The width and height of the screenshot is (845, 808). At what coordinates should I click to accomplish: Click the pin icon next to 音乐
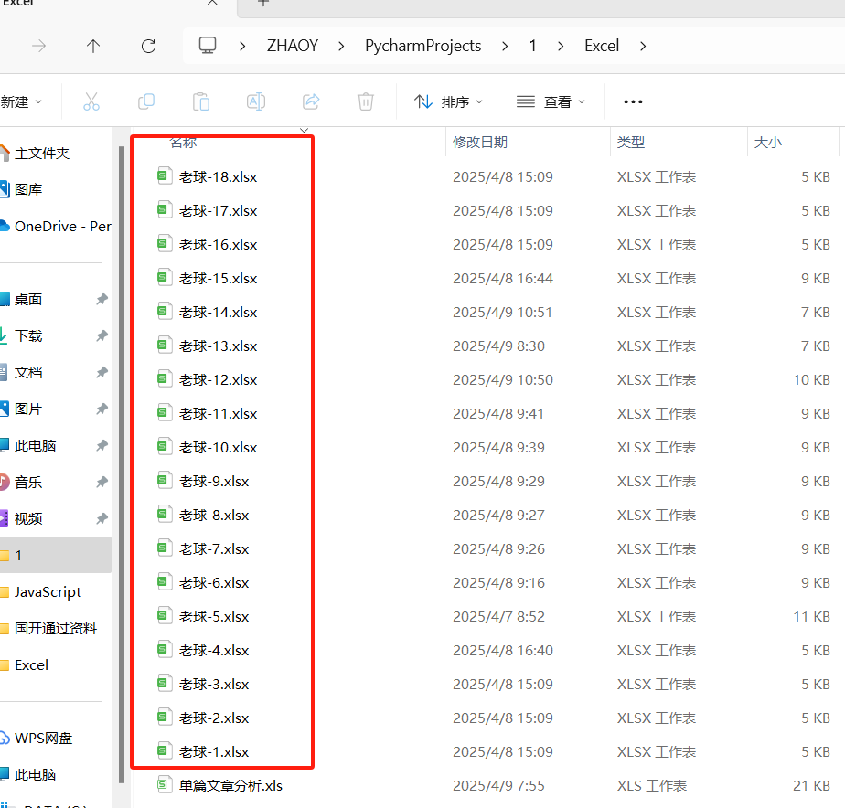point(102,482)
